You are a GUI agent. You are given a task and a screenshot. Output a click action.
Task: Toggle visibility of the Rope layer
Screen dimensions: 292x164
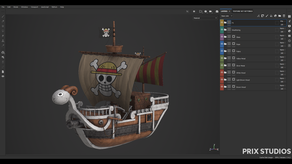[222, 44]
